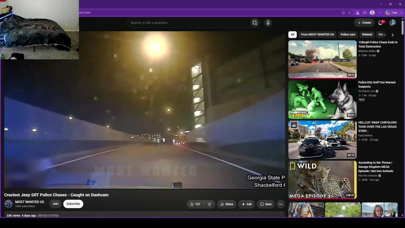405x228 pixels.
Task: Add this page to browser favorites
Action: pyautogui.click(x=350, y=13)
